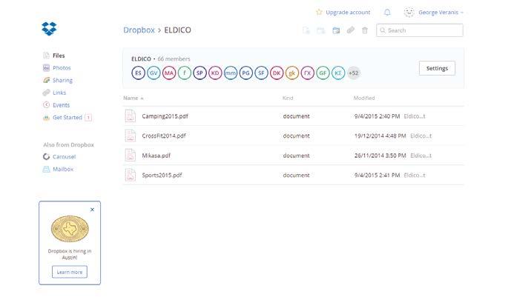The image size is (508, 297).
Task: Open notifications bell icon
Action: coord(387,13)
